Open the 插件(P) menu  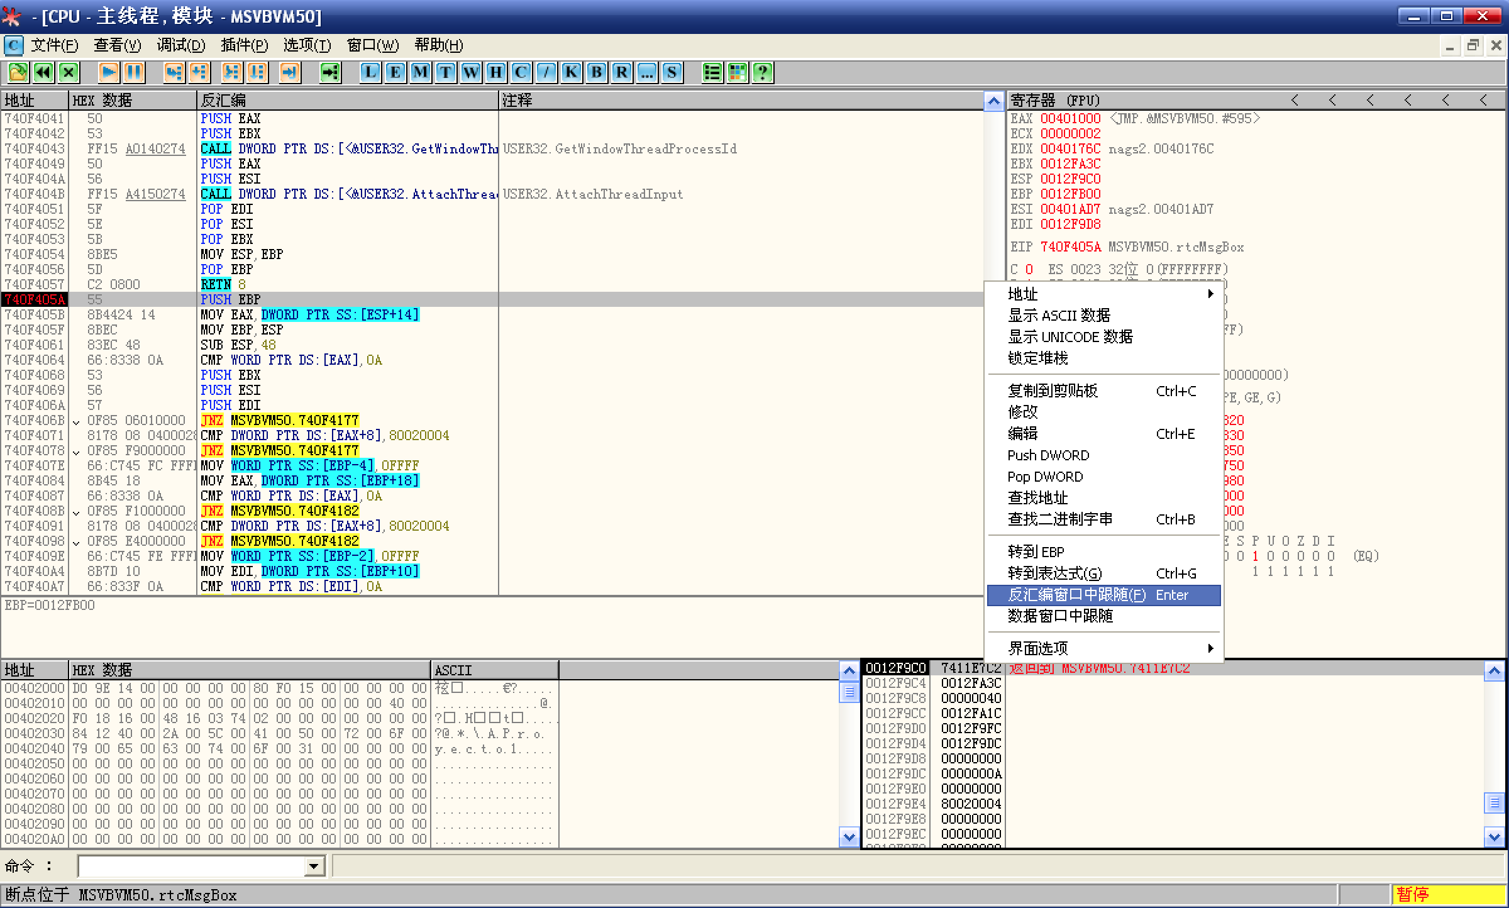pyautogui.click(x=244, y=45)
